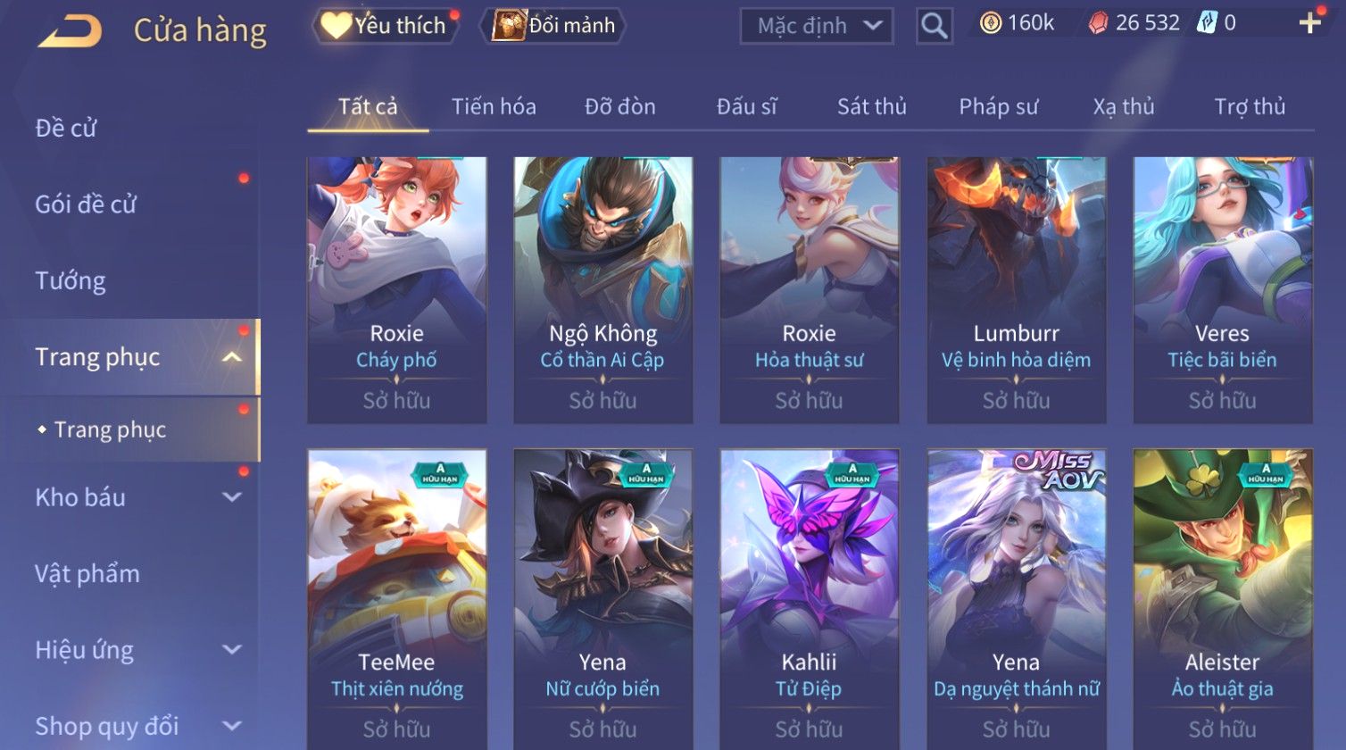Image resolution: width=1346 pixels, height=750 pixels.
Task: Expand the Kho báu sidebar section
Action: tap(231, 497)
